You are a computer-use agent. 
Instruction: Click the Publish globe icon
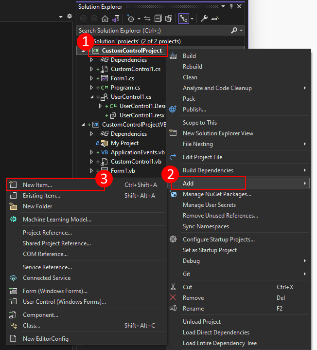click(173, 109)
